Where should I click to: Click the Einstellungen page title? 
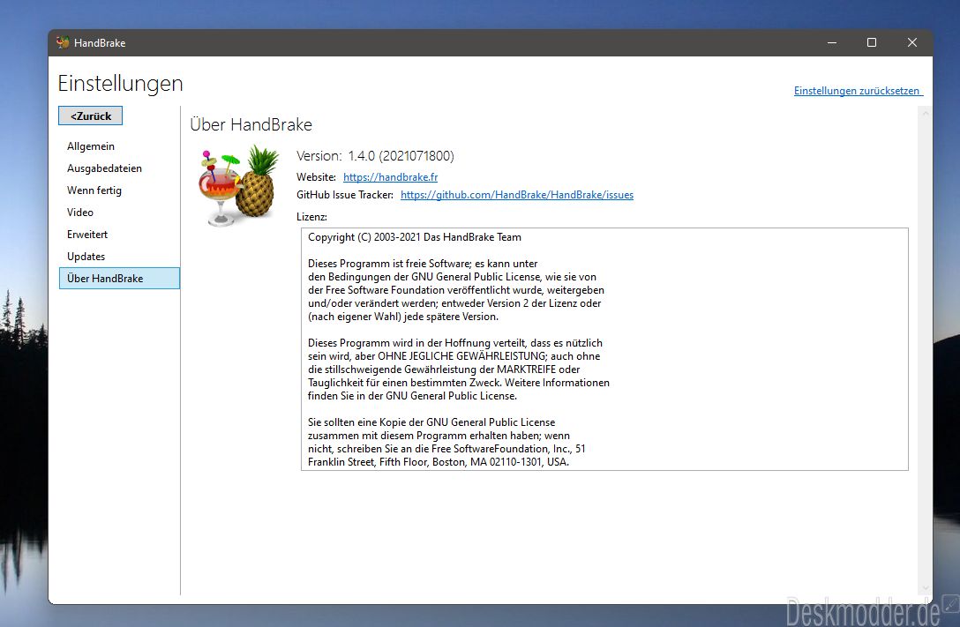120,83
